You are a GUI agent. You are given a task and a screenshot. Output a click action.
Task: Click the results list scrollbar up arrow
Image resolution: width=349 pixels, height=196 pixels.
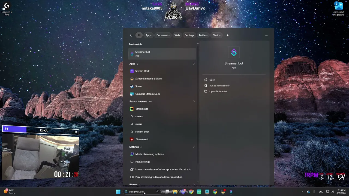(198, 43)
